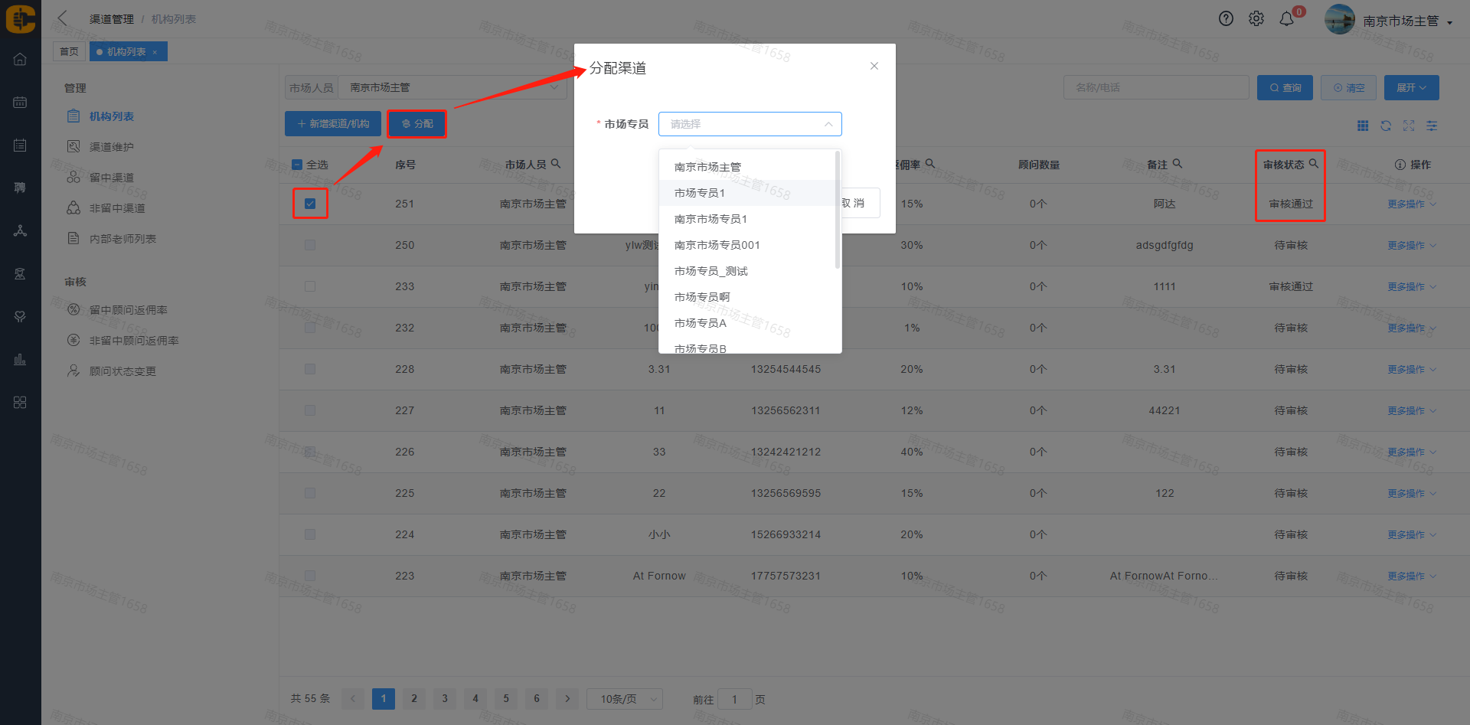Viewport: 1470px width, 725px height.
Task: Open the 市场专员 select dropdown
Action: coord(750,124)
